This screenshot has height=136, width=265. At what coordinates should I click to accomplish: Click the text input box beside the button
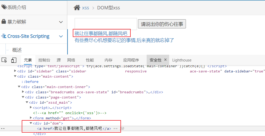click(106, 24)
